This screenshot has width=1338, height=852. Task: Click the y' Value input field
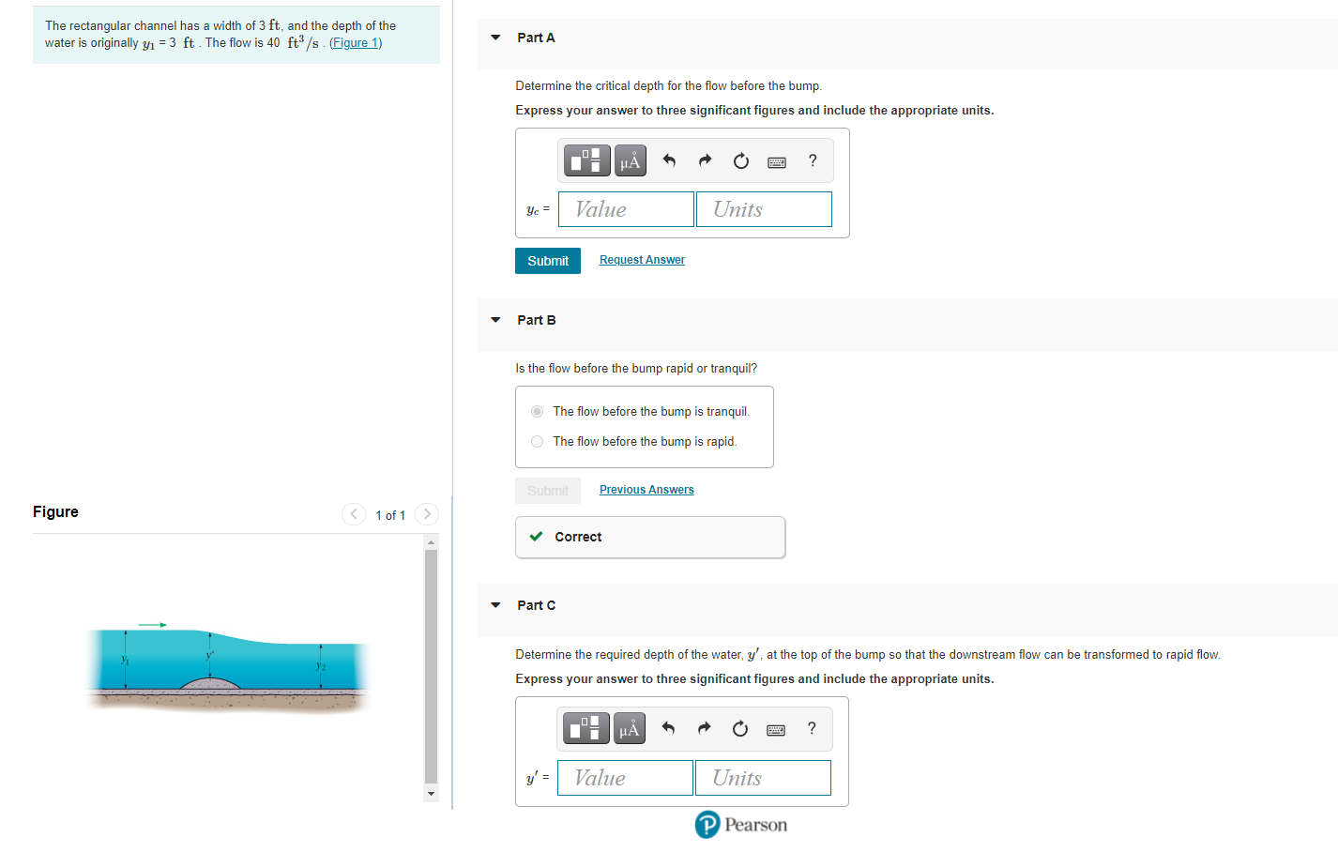click(x=625, y=778)
